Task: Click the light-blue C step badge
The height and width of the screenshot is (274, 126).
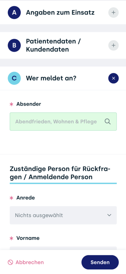Action: click(x=14, y=78)
